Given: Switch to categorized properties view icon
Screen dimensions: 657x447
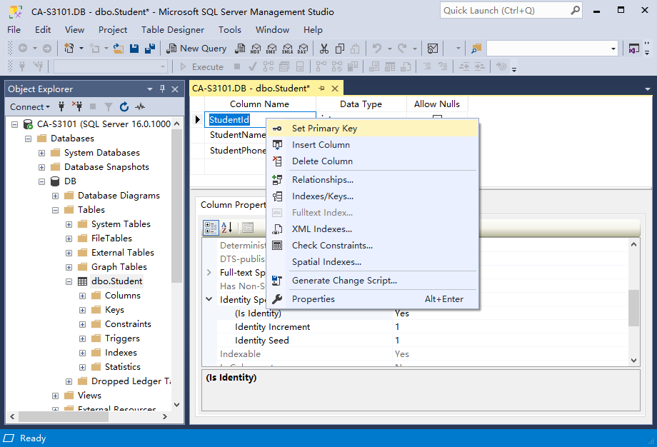Looking at the screenshot, I should click(211, 228).
